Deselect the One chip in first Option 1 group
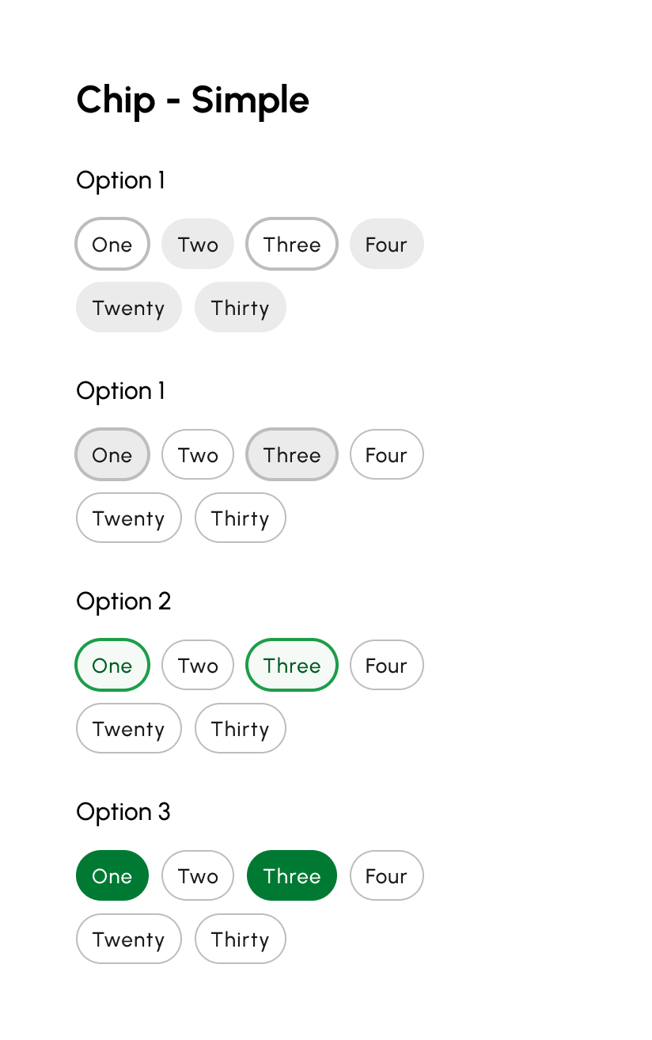This screenshot has width=652, height=1040. 112,244
